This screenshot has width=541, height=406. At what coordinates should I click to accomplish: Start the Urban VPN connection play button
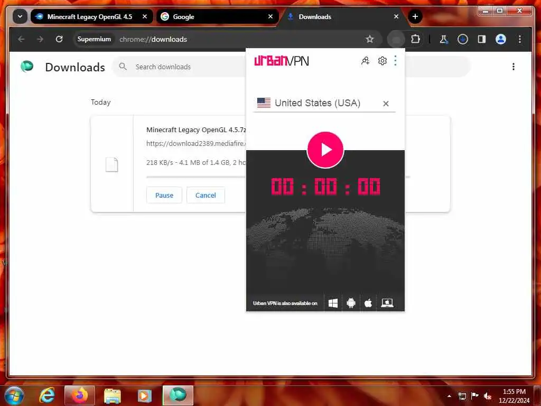(x=325, y=150)
